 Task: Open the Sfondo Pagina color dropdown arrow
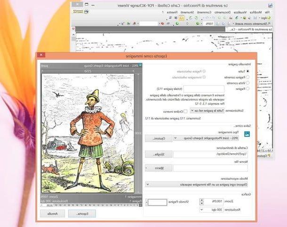coord(146,202)
